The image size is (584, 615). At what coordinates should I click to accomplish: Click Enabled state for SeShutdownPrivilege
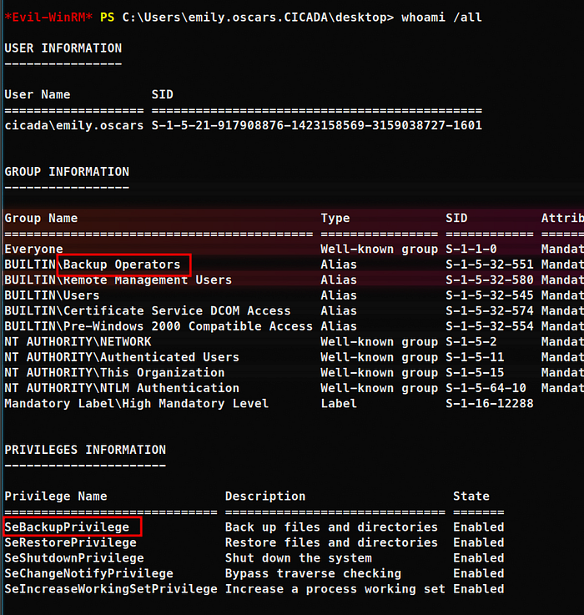[479, 558]
